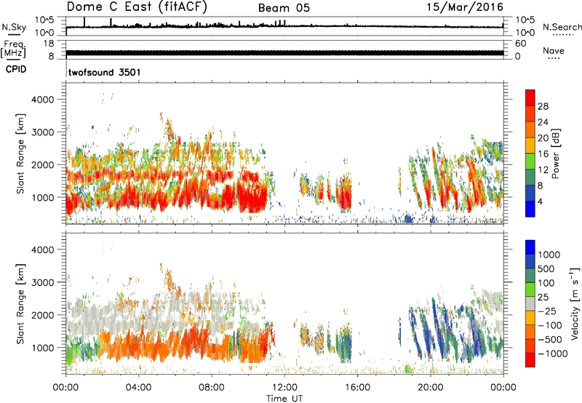Click '4000' on the velocity panel range axis
Viewport: 582px width, 403px height.
(43, 250)
